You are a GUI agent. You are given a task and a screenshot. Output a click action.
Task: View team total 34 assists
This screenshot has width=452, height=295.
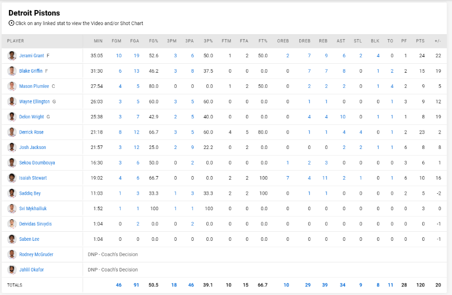pos(343,285)
